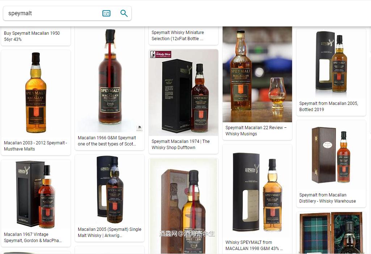Click the magnifying glass search icon

pyautogui.click(x=124, y=13)
